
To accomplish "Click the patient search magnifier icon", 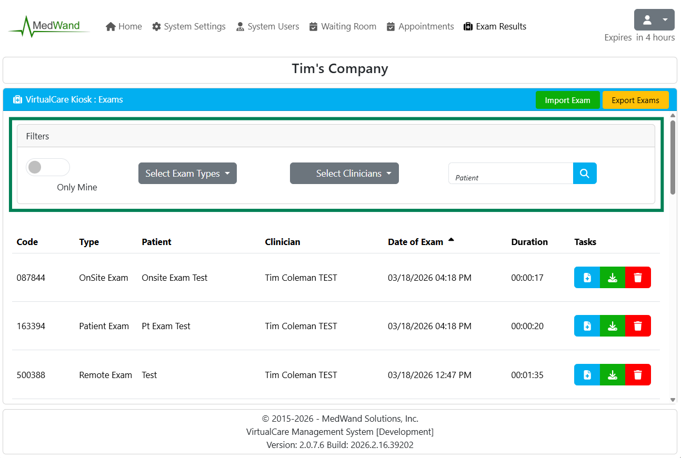I will [x=584, y=174].
